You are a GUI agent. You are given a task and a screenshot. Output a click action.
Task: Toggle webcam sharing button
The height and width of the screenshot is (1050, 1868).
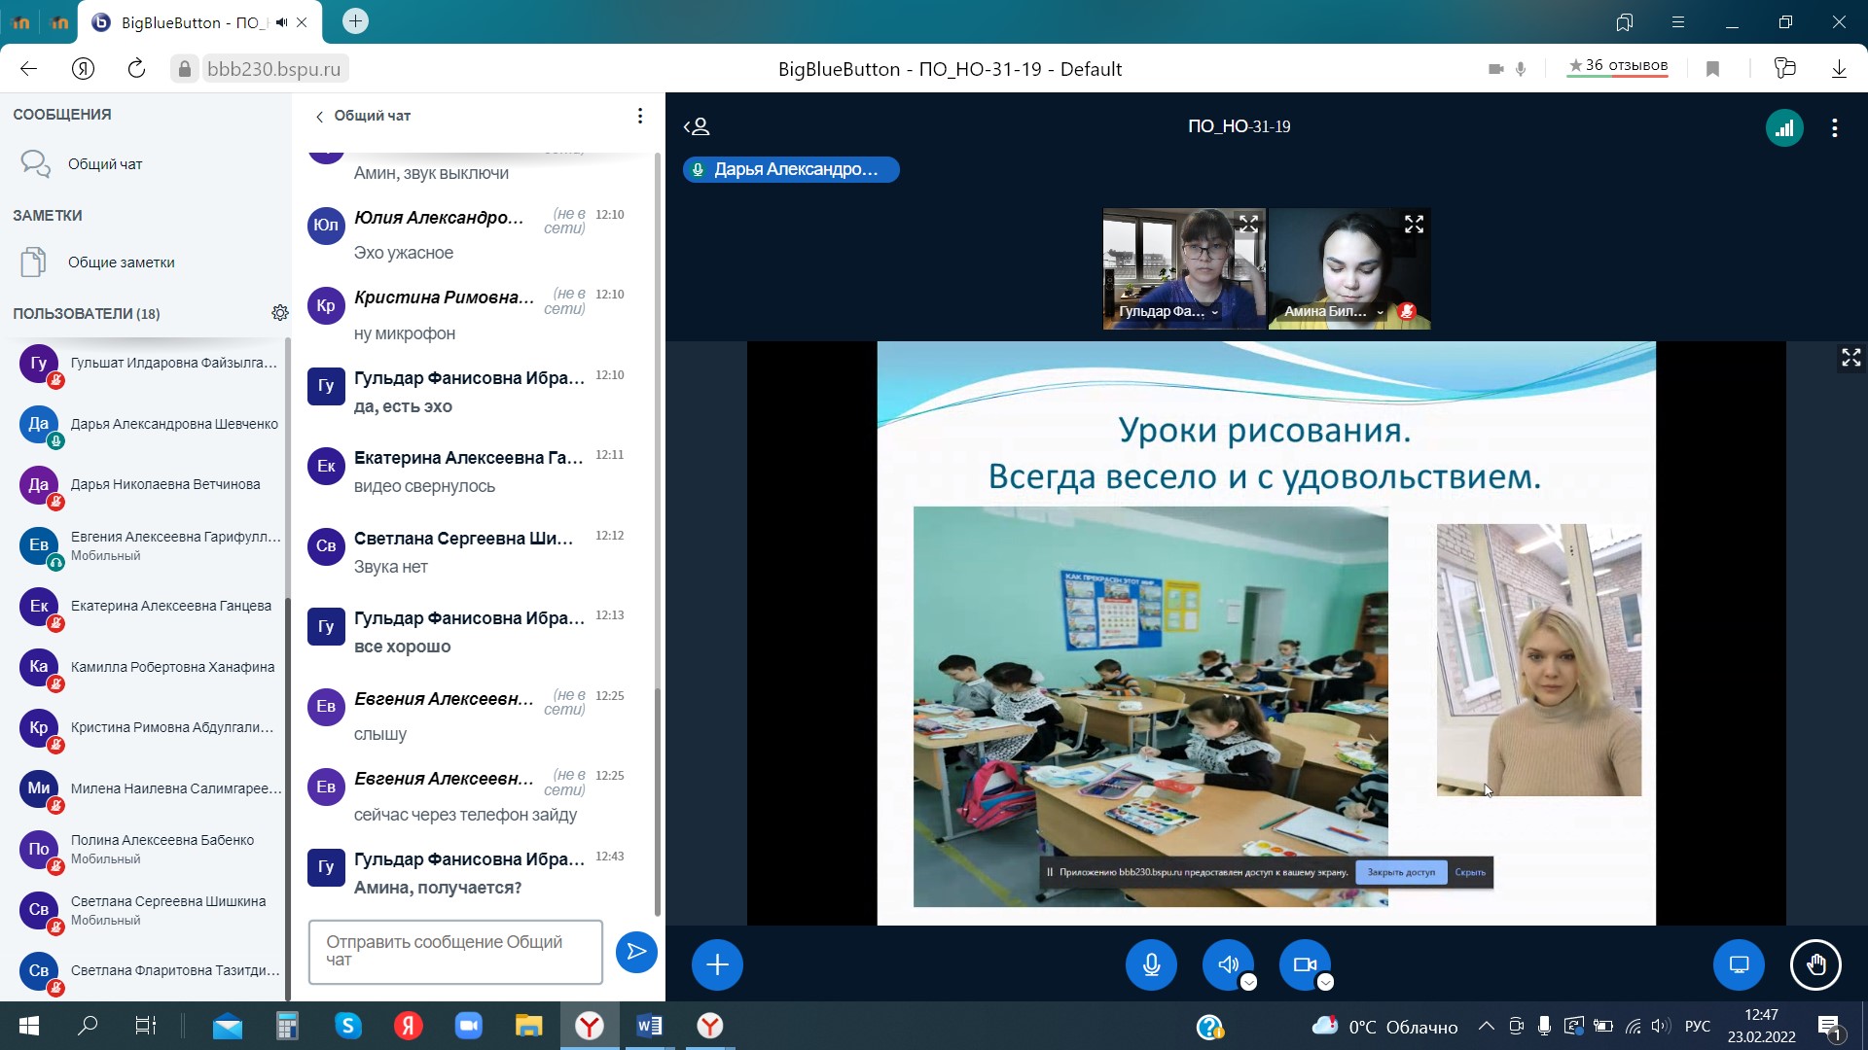1304,964
